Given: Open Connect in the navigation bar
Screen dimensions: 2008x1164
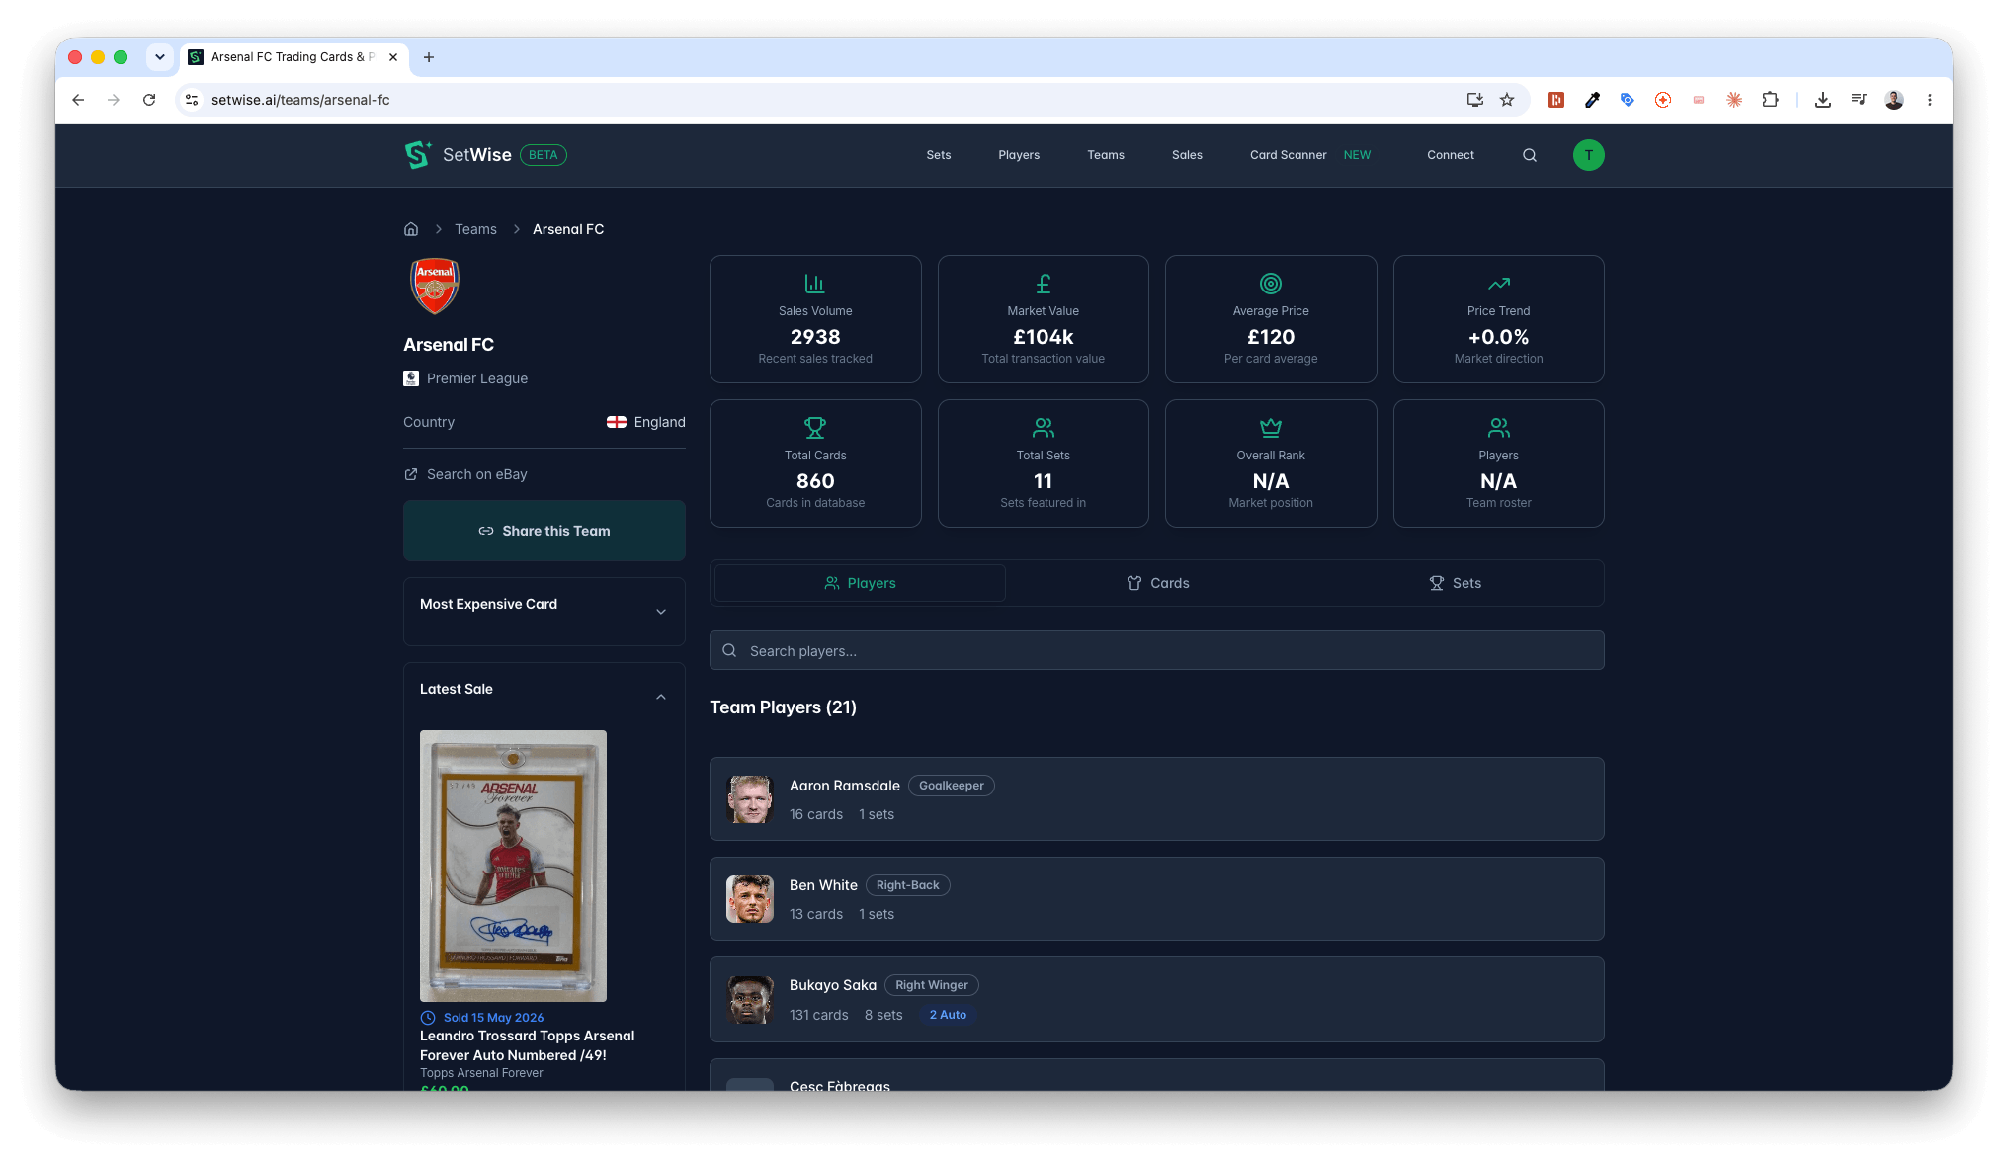Looking at the screenshot, I should point(1451,155).
